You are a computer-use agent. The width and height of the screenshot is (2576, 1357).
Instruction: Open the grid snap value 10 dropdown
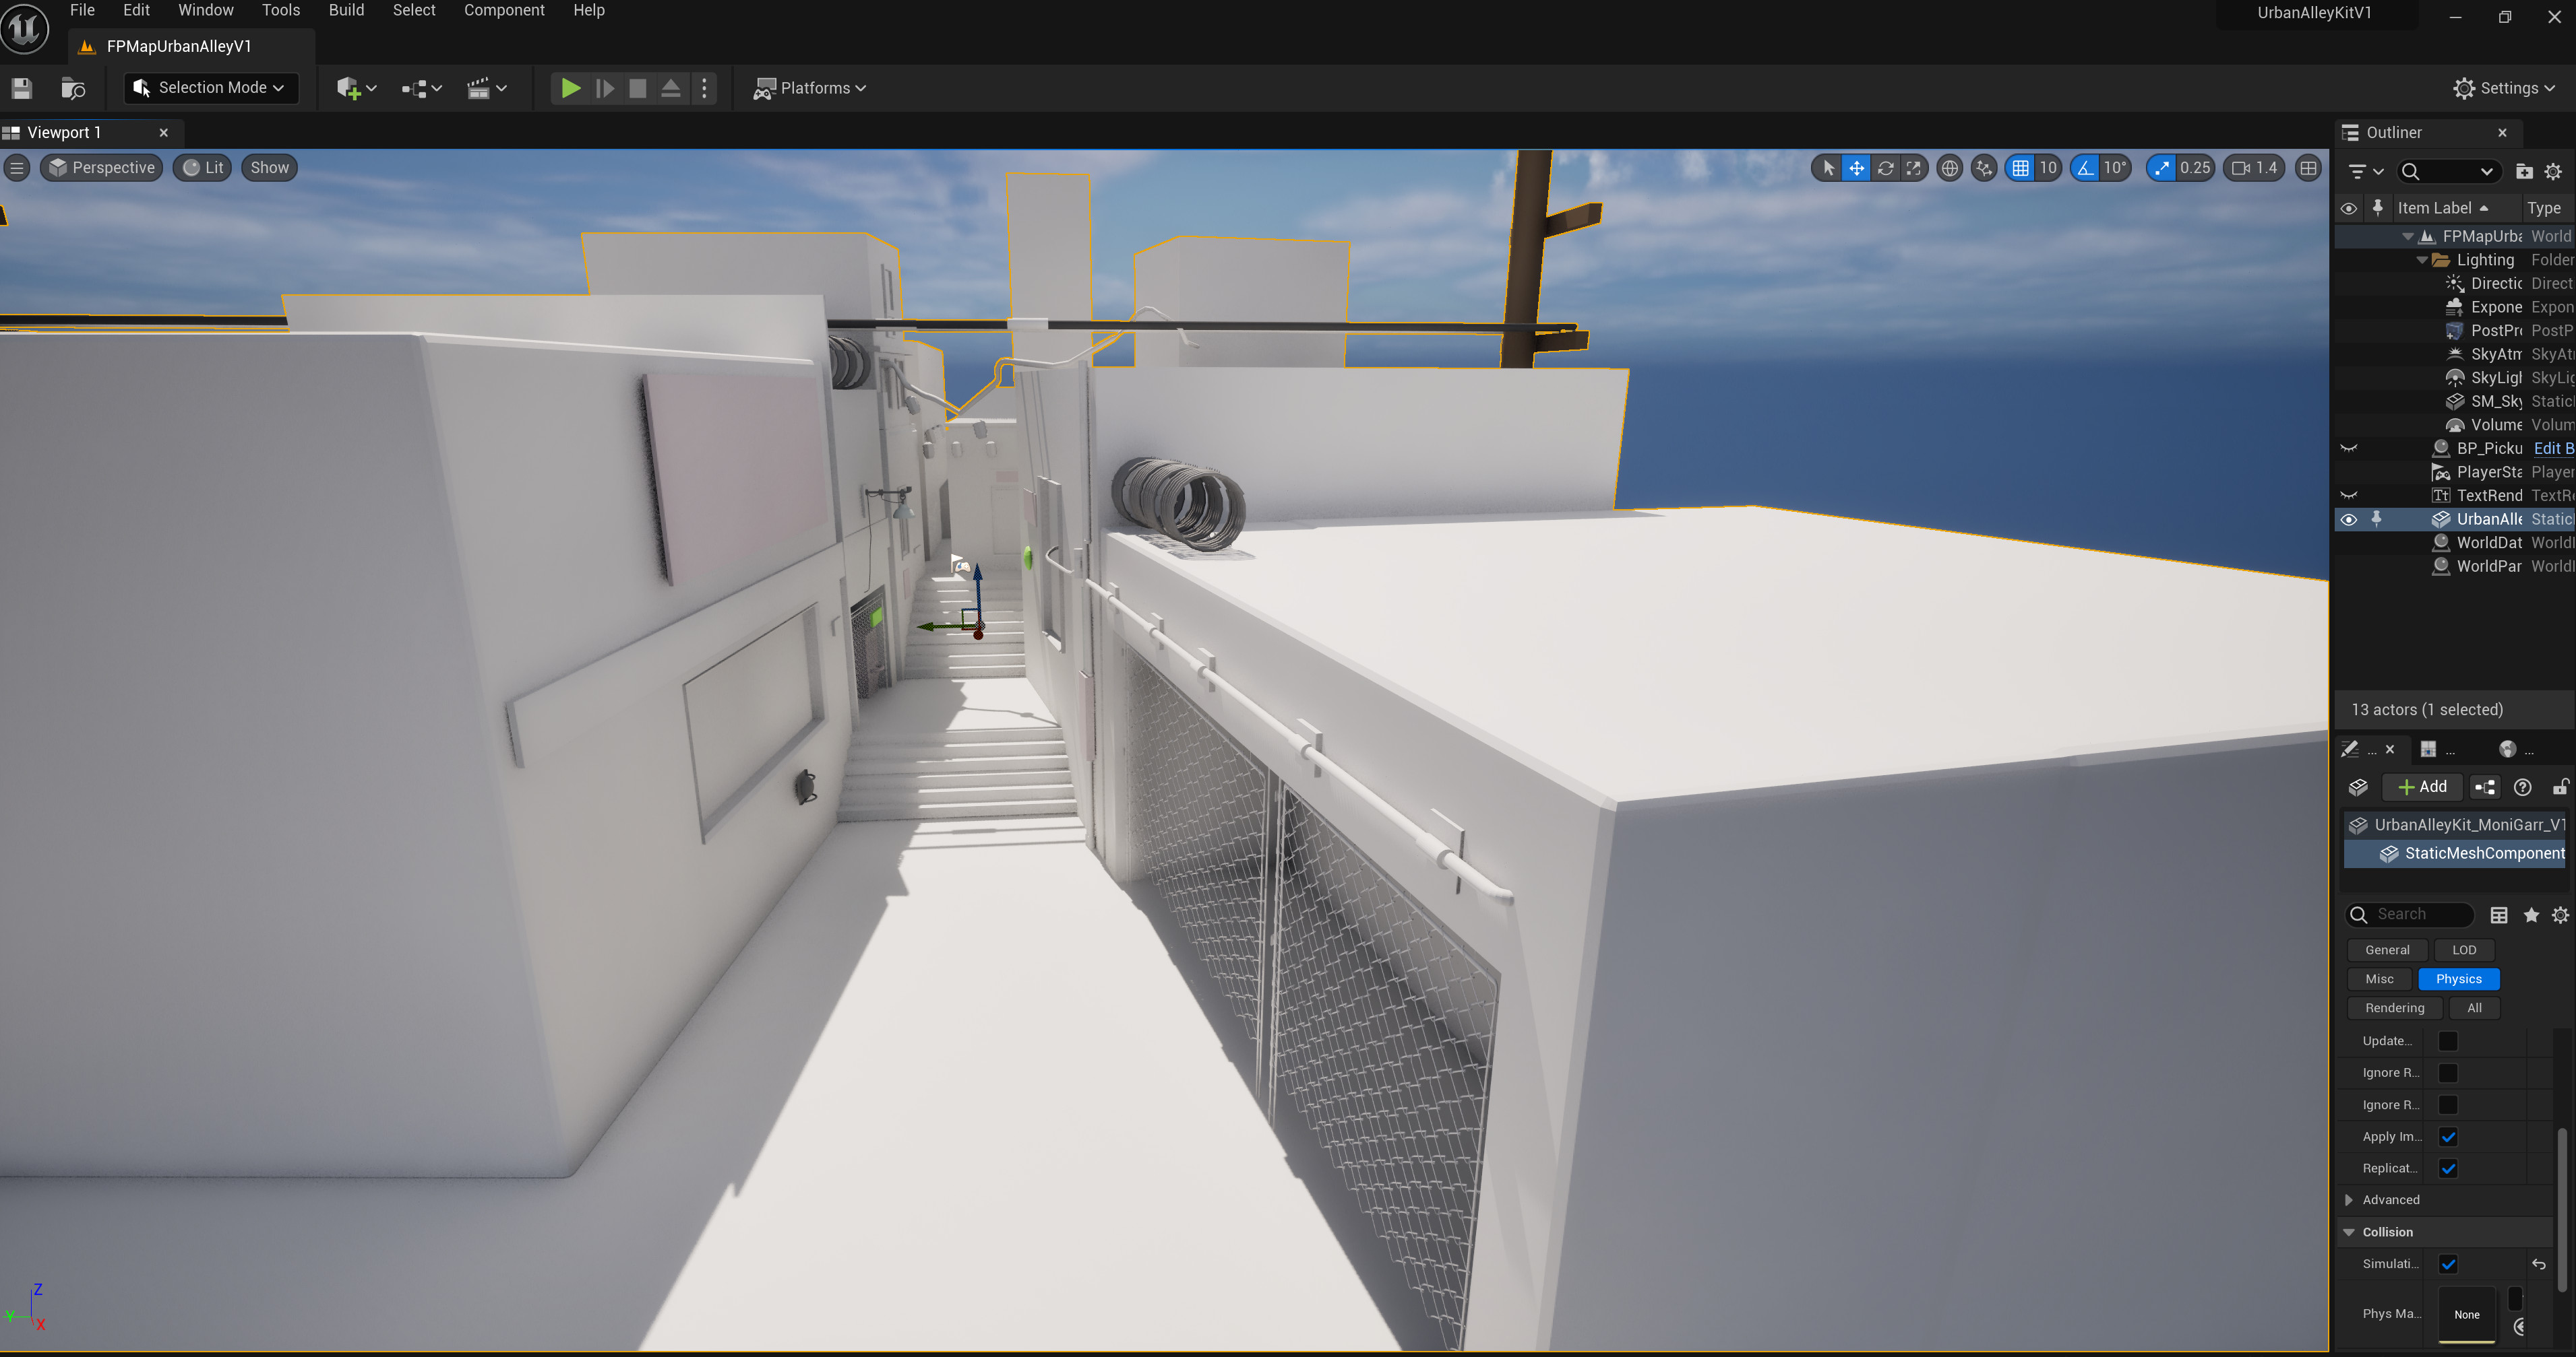click(2048, 168)
